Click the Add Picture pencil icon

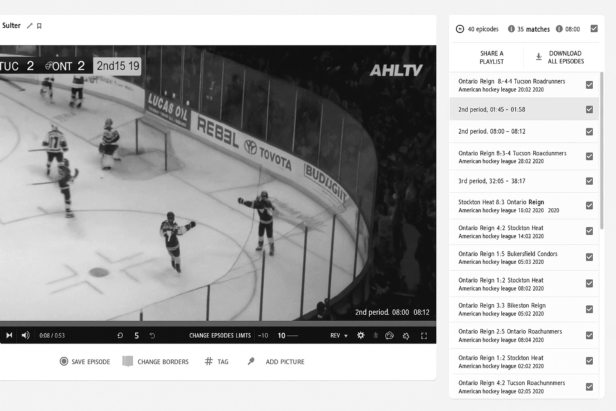point(251,361)
